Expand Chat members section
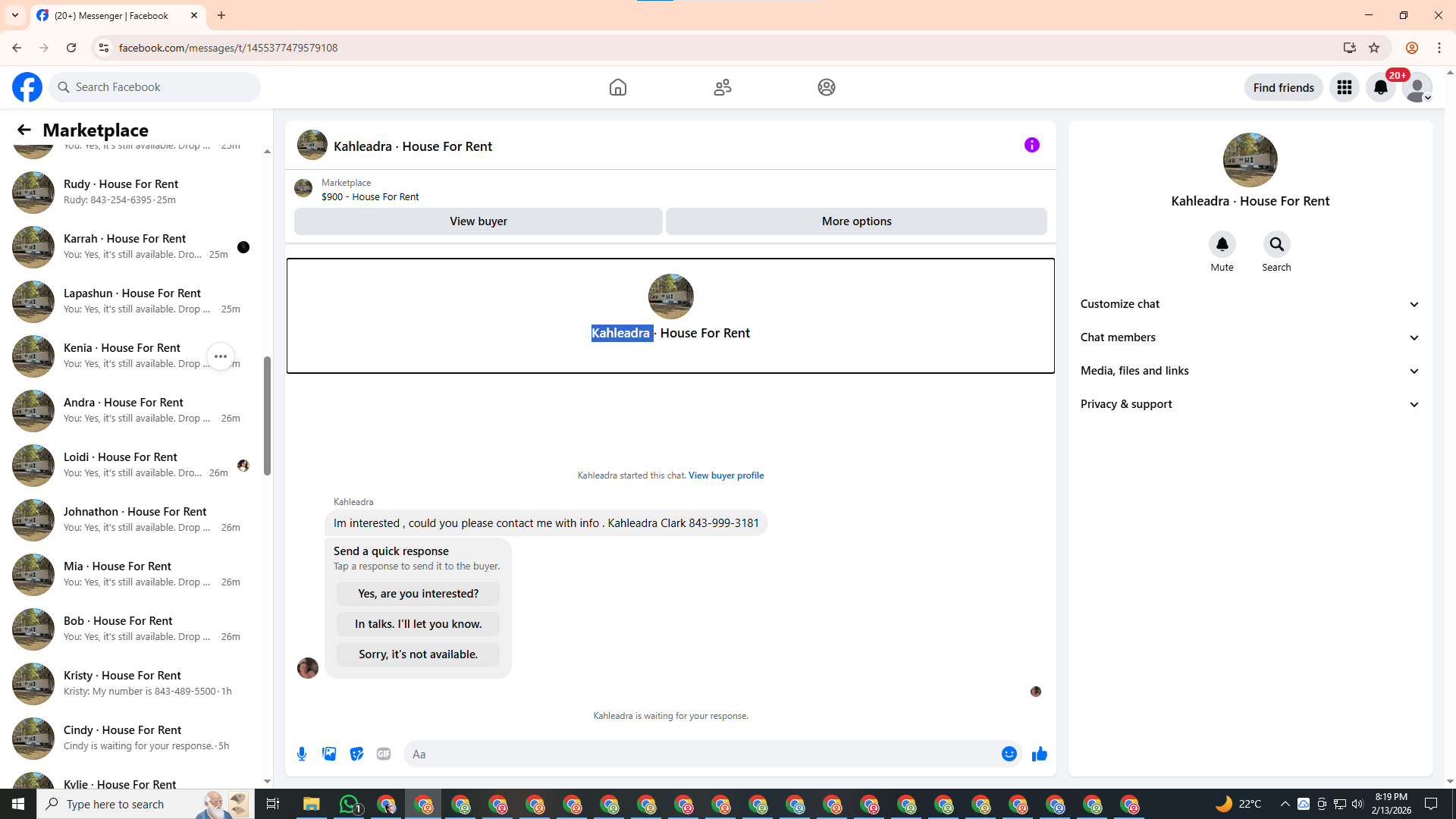1456x819 pixels. pyautogui.click(x=1250, y=337)
